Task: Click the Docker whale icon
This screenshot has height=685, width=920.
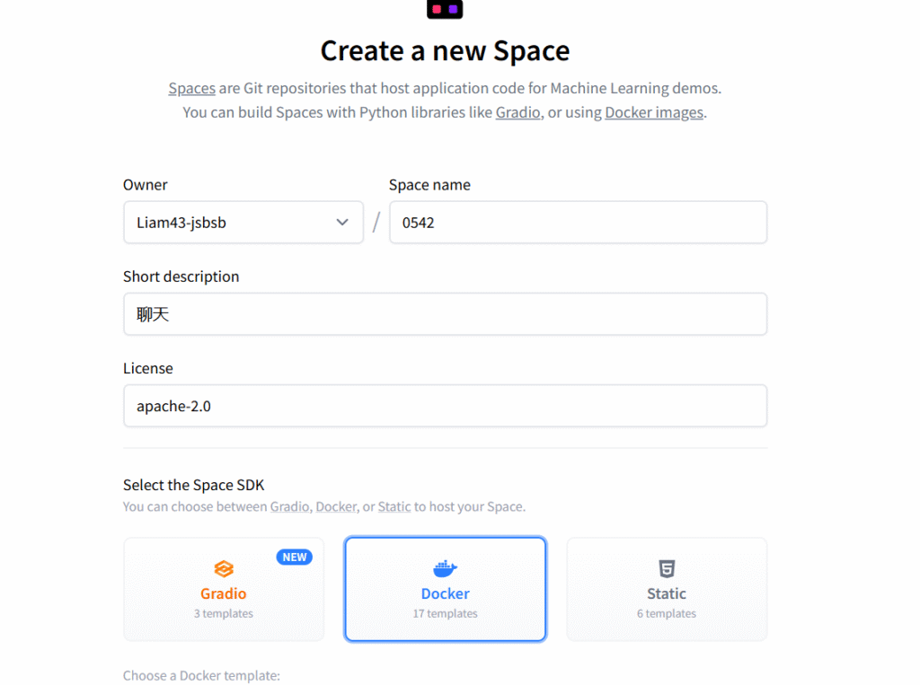Action: [x=445, y=568]
